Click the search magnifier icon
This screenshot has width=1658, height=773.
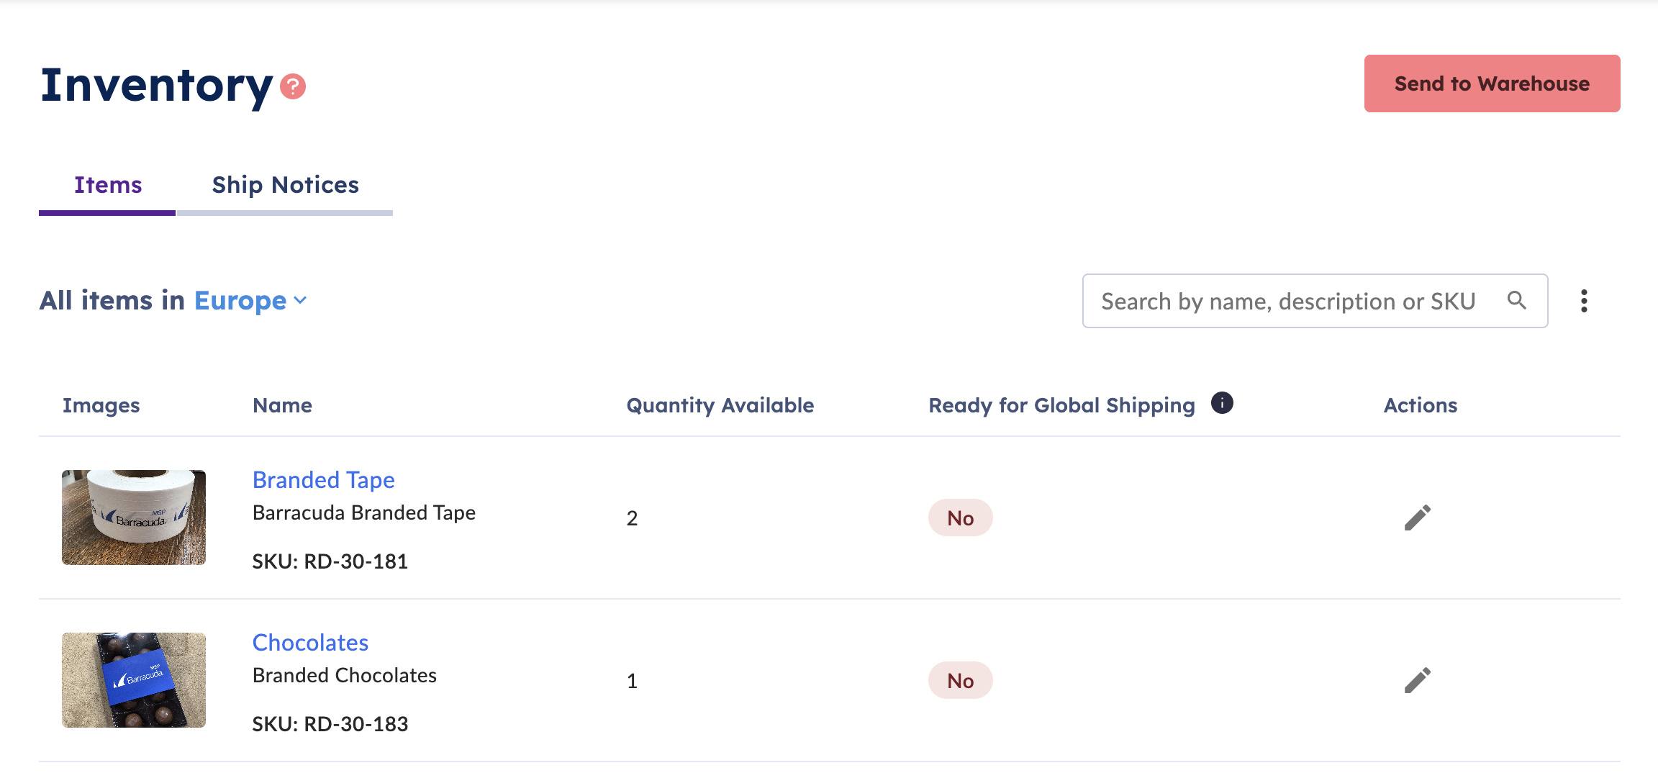point(1517,300)
